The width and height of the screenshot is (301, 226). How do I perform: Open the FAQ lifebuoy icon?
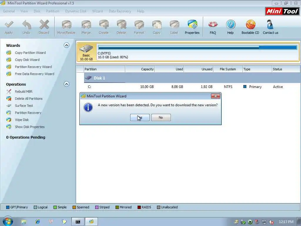coord(213,25)
